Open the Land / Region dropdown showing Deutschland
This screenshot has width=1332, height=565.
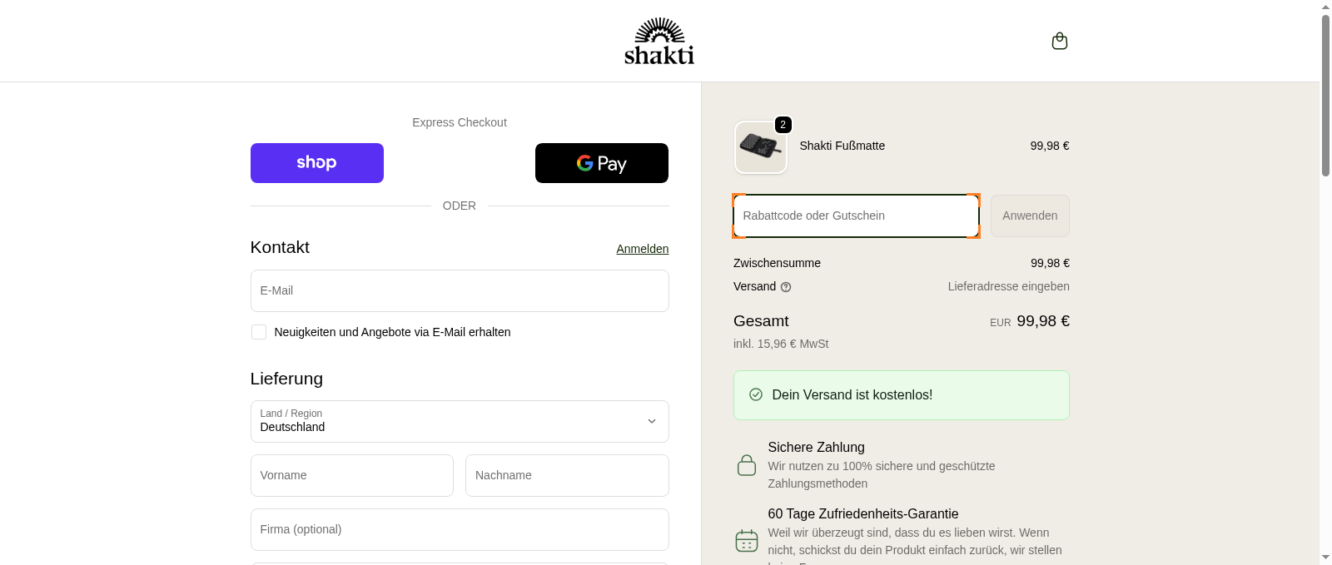pyautogui.click(x=460, y=421)
